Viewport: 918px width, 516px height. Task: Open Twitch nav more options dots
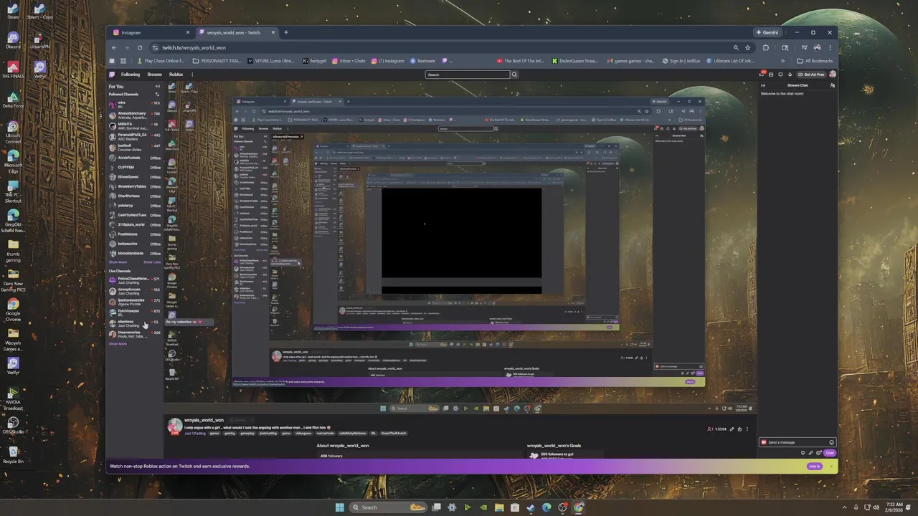193,75
